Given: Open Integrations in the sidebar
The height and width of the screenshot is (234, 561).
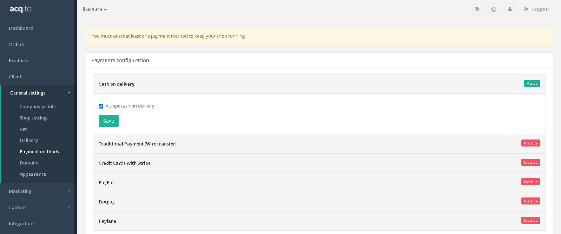Looking at the screenshot, I should [22, 223].
